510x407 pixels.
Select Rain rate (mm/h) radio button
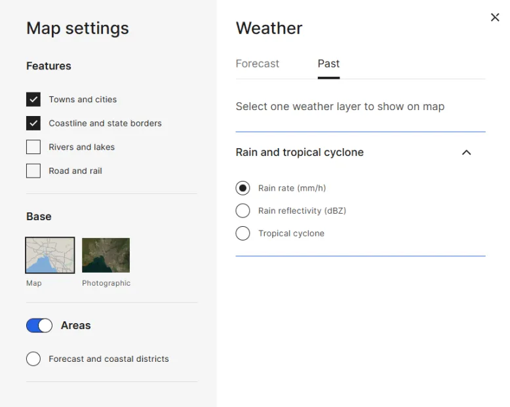243,188
